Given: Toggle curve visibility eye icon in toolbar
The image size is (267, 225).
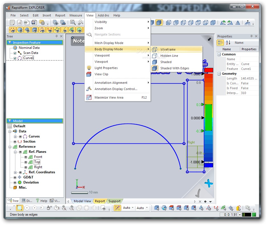Looking at the screenshot, I should (x=42, y=30).
